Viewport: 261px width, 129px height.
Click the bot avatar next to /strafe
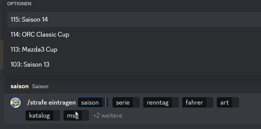click(15, 103)
